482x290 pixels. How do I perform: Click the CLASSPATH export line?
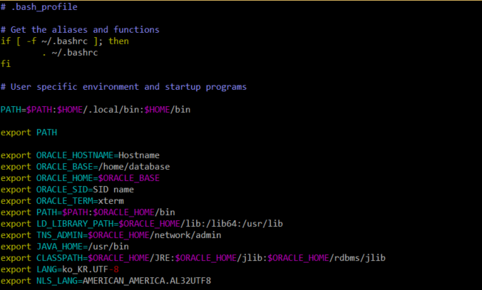pyautogui.click(x=193, y=258)
